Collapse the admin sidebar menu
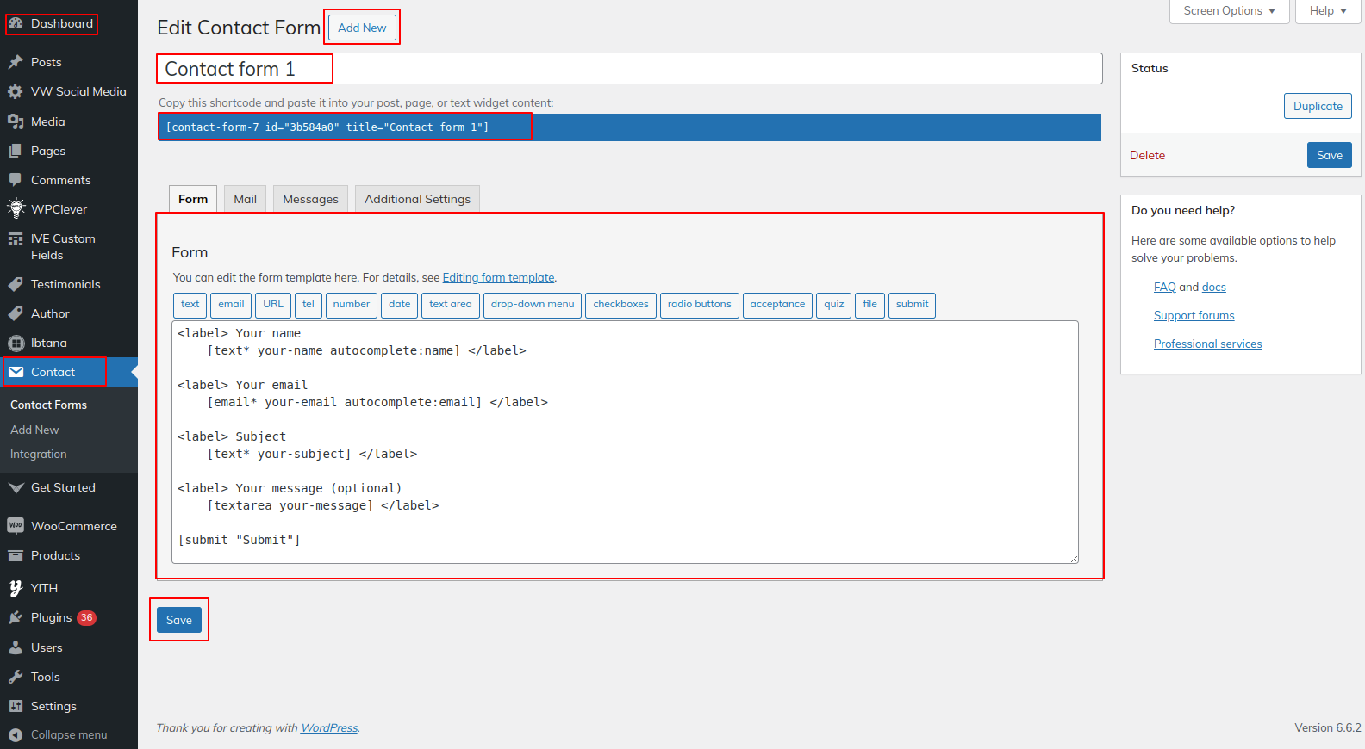1365x749 pixels. click(x=59, y=734)
